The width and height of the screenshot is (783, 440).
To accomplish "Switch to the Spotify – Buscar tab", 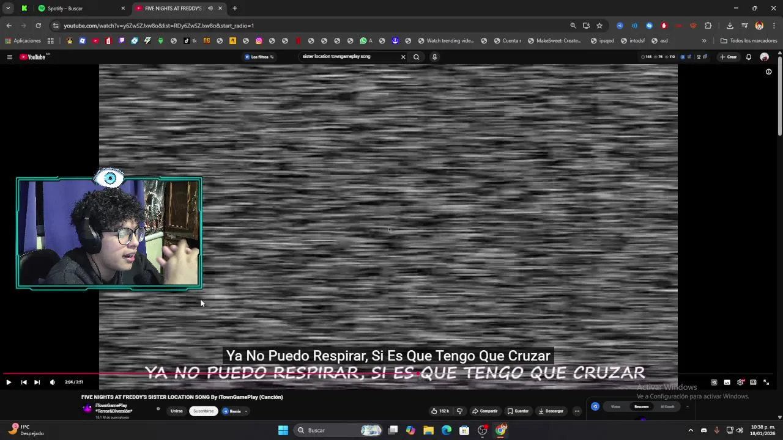I will 81,9.
